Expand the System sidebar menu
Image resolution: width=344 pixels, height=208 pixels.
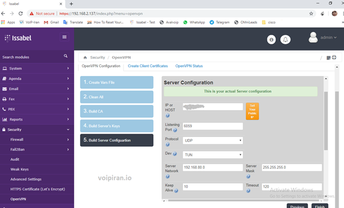[37, 68]
